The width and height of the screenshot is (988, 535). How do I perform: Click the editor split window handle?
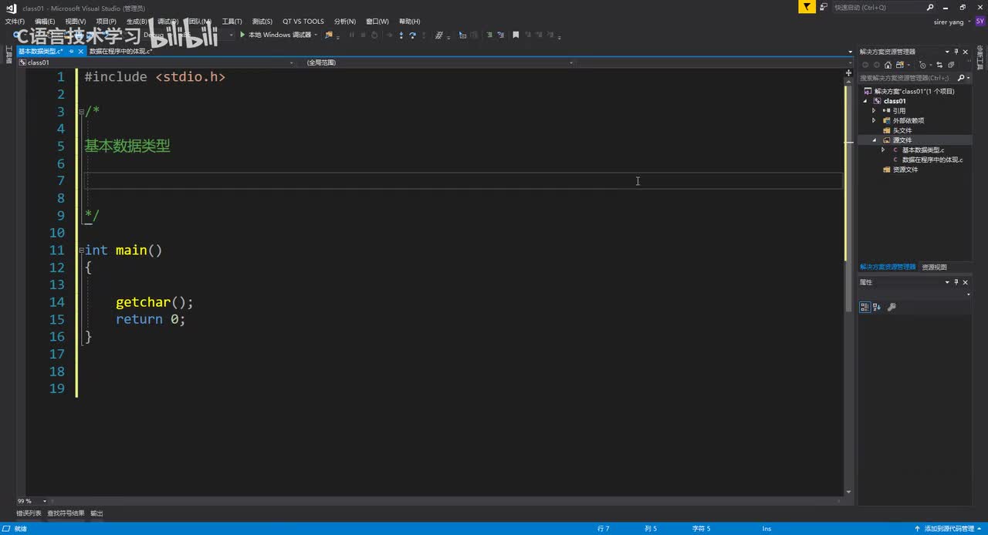[848, 73]
